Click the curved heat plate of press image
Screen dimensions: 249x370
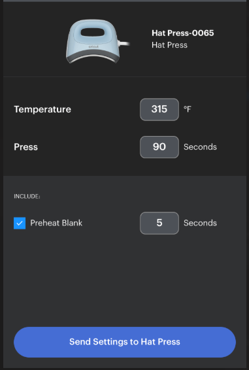point(93,58)
